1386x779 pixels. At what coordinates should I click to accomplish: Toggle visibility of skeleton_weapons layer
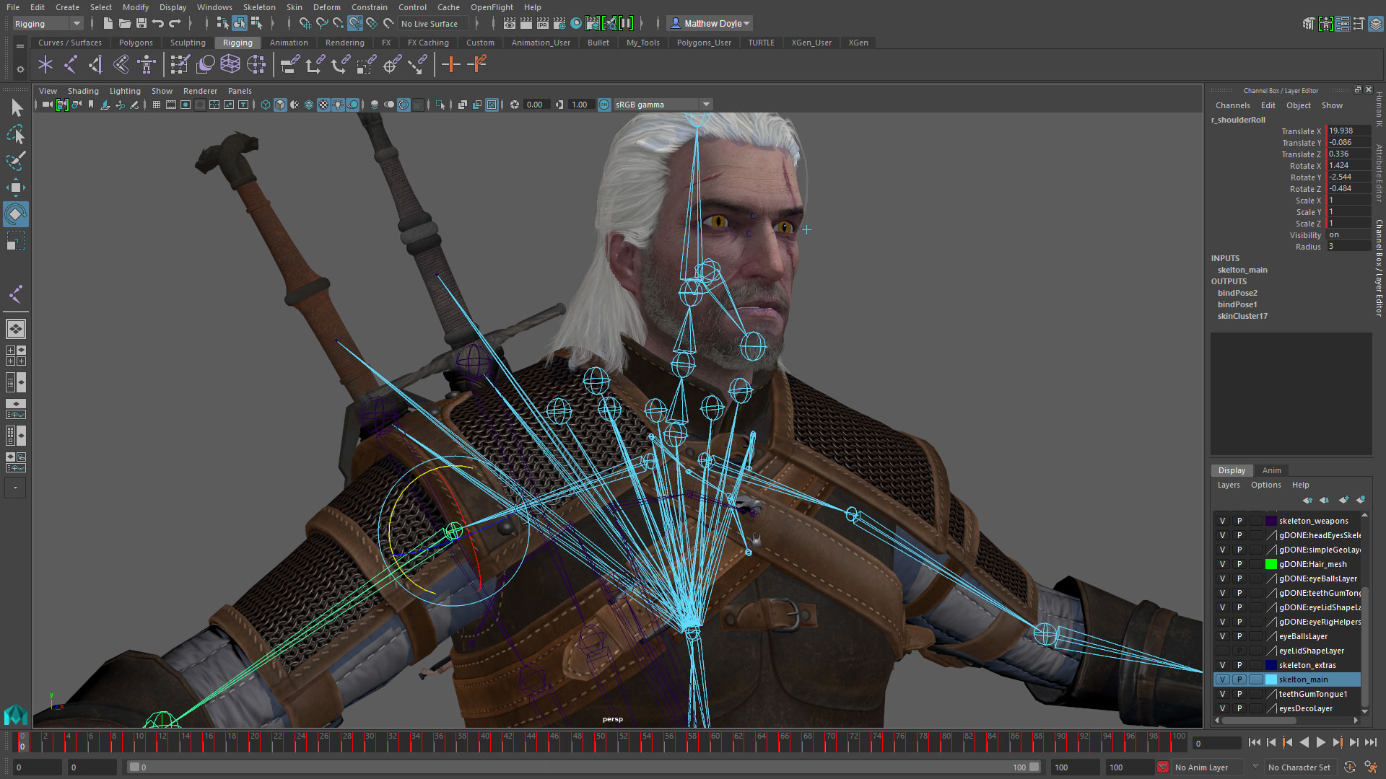[x=1222, y=520]
